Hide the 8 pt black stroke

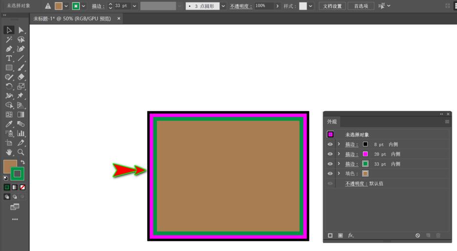pos(330,144)
